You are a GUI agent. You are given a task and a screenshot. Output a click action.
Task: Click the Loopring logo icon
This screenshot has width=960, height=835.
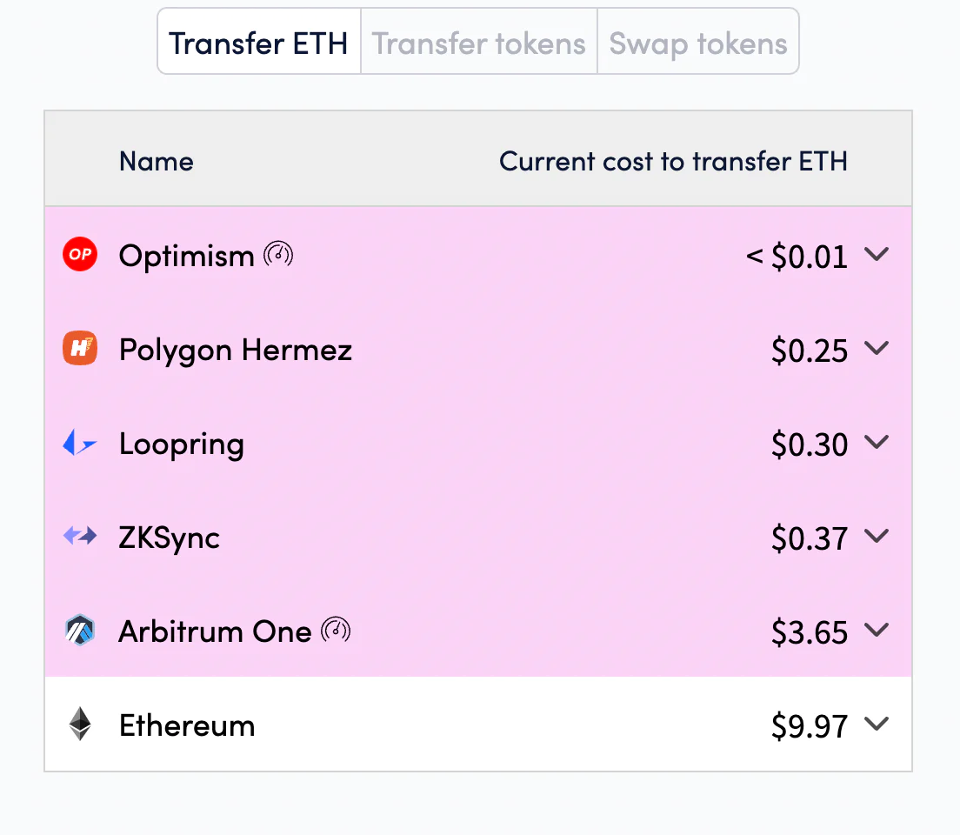coord(80,443)
